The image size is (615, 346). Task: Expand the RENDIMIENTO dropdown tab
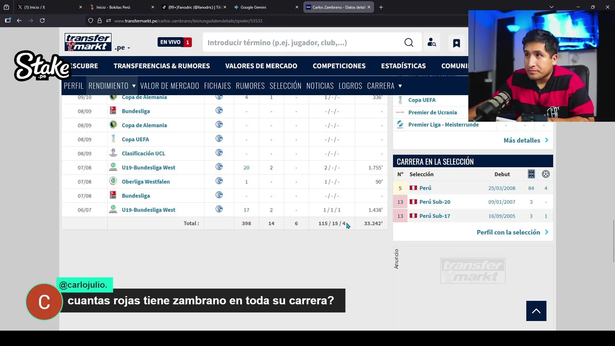[x=112, y=86]
